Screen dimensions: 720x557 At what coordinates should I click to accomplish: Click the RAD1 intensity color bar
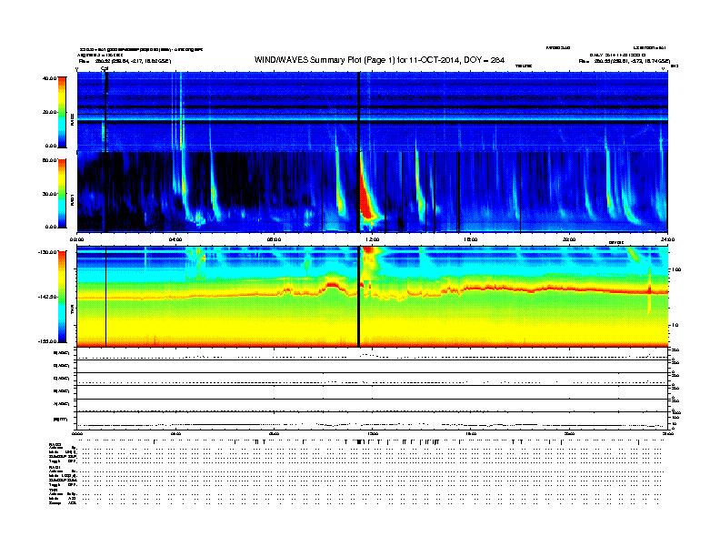point(62,194)
